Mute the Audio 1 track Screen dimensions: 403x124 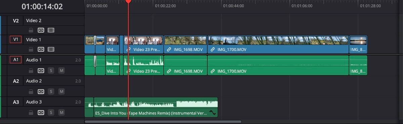click(x=61, y=71)
